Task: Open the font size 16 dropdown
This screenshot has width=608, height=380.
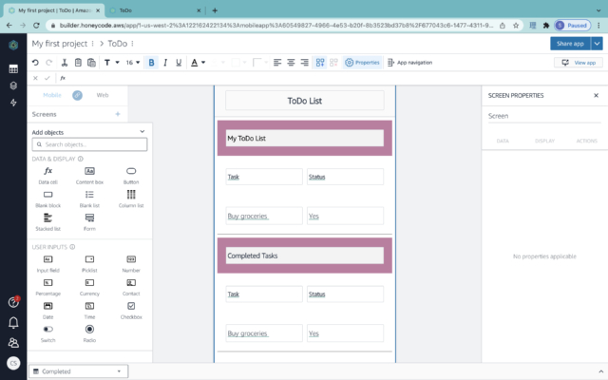Action: 133,63
